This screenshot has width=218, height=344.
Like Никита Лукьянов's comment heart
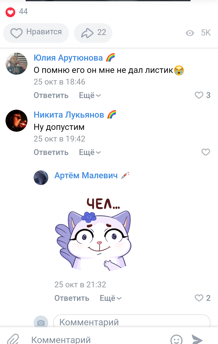(205, 152)
